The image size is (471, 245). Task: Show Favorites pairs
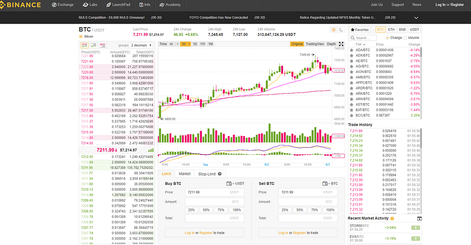pyautogui.click(x=360, y=30)
